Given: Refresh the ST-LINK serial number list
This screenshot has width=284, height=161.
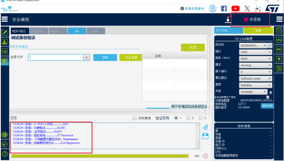Looking at the screenshot, I should click(x=270, y=46).
